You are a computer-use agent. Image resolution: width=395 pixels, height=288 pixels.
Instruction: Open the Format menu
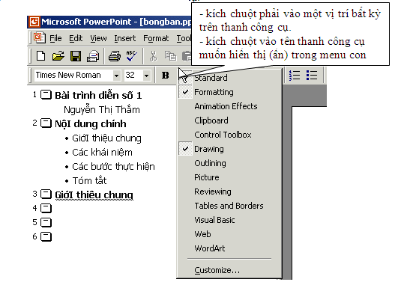156,38
